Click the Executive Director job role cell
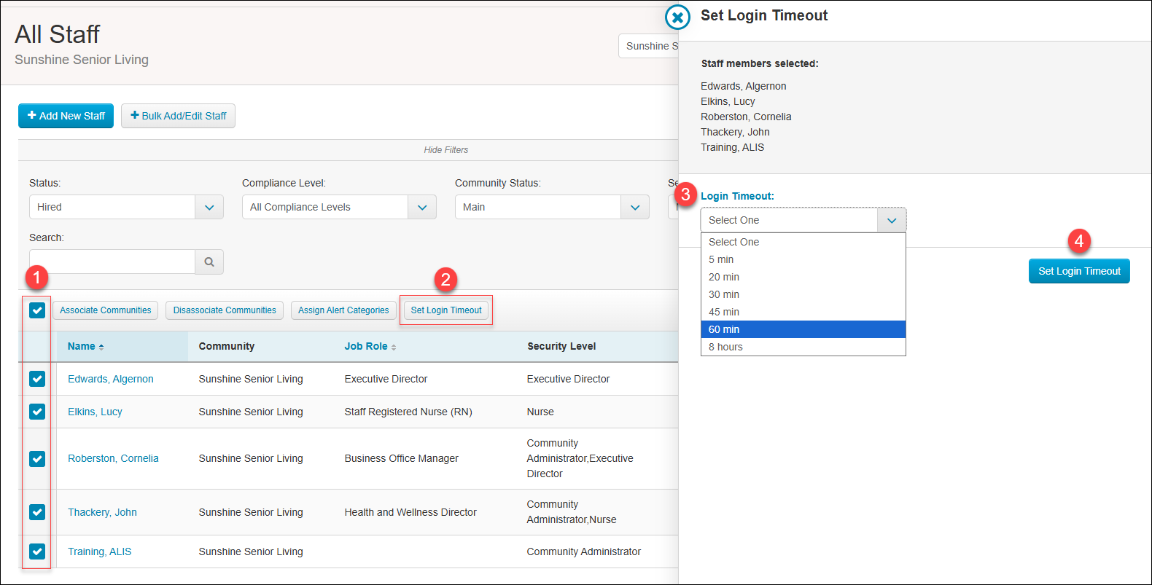1152x585 pixels. coord(386,379)
